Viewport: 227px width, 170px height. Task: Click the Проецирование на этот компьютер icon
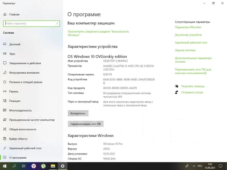5,120
